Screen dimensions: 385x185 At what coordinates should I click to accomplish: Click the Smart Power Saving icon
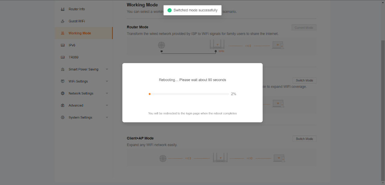(x=62, y=69)
